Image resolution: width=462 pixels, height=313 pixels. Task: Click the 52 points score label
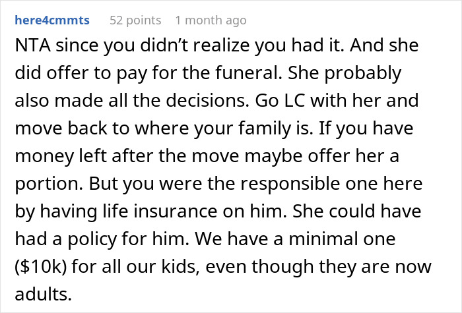coord(135,20)
